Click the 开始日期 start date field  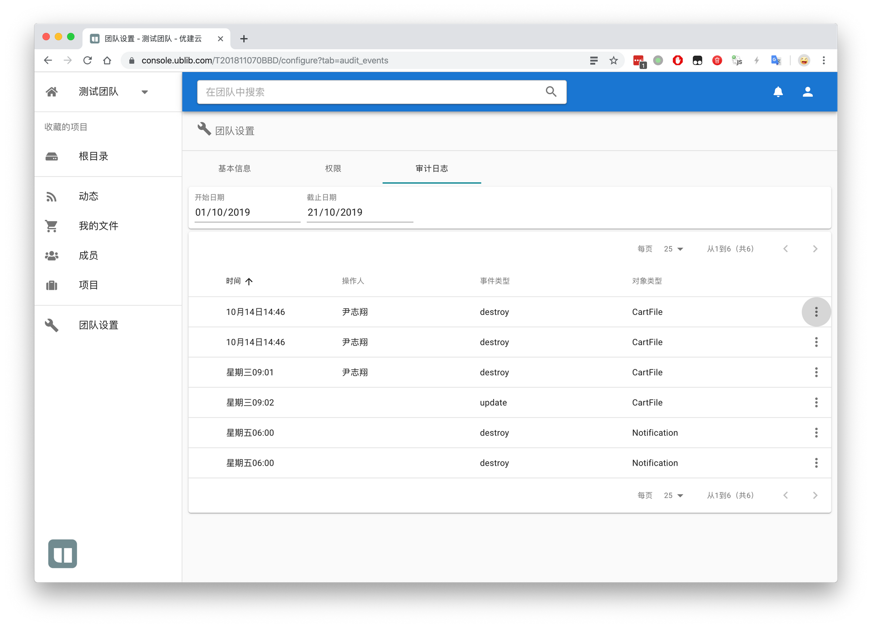[247, 212]
